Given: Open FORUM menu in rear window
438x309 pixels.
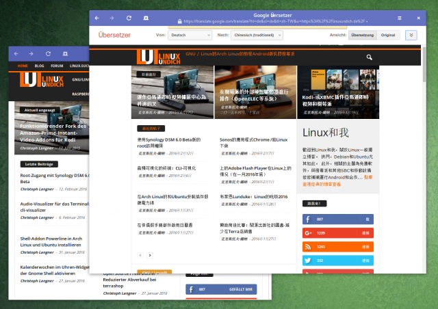Looking at the screenshot, I should click(x=57, y=66).
